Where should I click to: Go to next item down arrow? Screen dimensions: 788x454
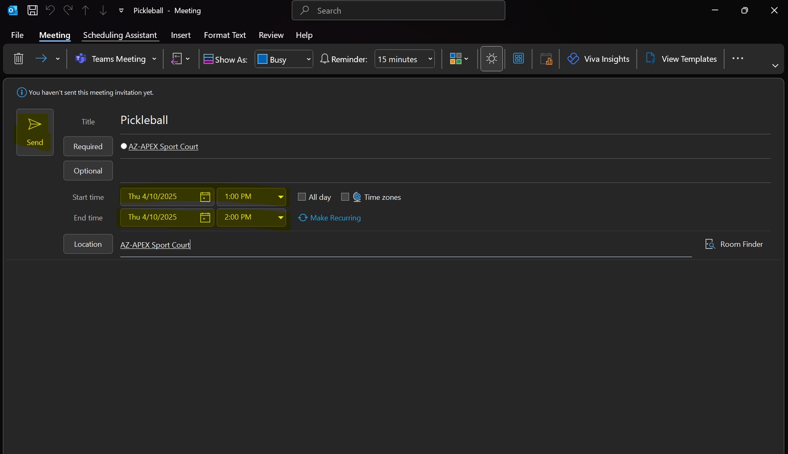[103, 10]
